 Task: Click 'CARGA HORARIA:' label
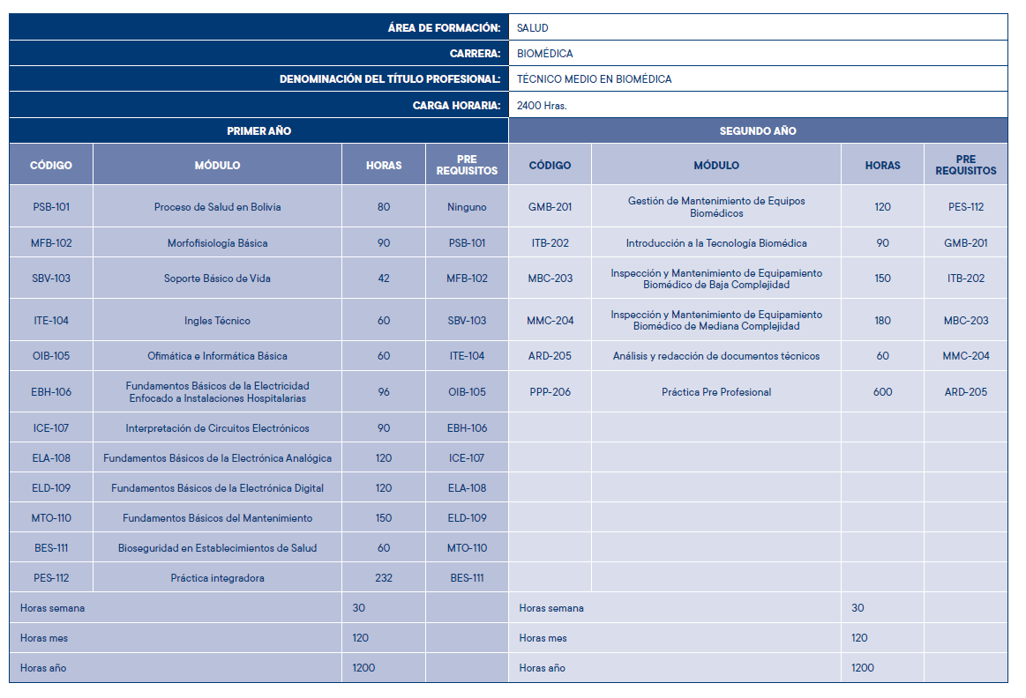[x=456, y=105]
